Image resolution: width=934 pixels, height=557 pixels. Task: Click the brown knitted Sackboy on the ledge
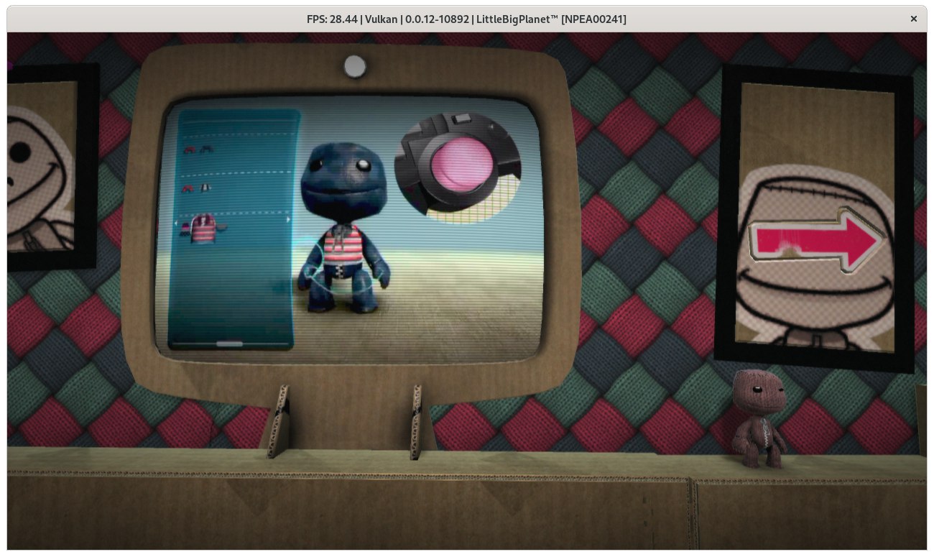759,418
